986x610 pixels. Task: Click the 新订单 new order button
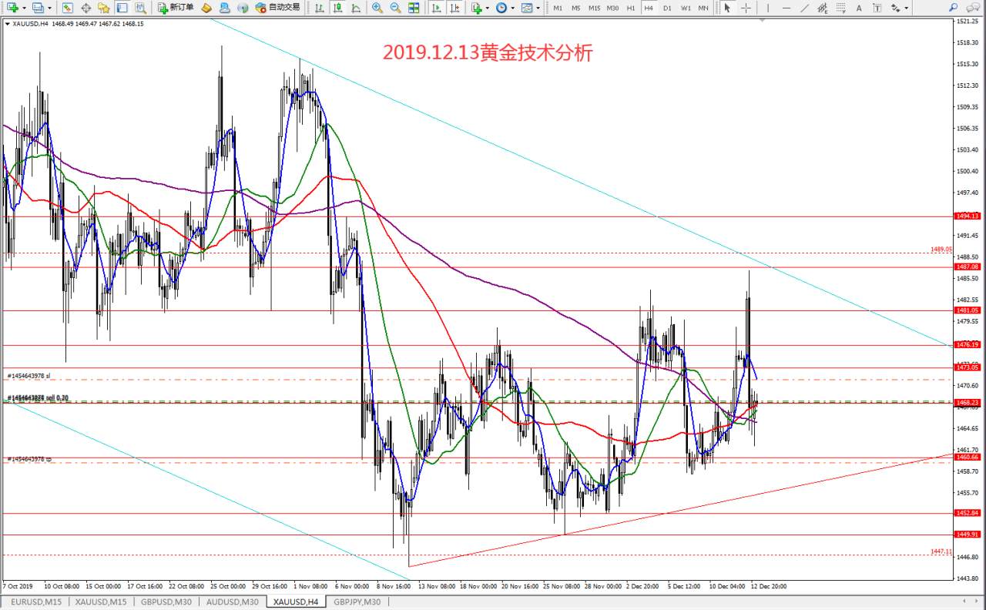pos(176,8)
